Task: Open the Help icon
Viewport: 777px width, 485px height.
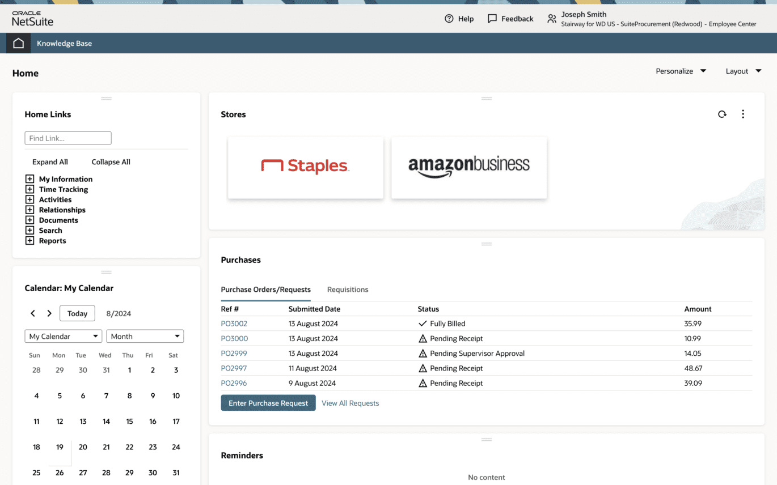Action: click(449, 18)
